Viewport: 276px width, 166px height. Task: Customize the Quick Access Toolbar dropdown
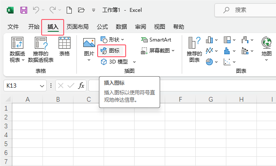click(x=94, y=10)
